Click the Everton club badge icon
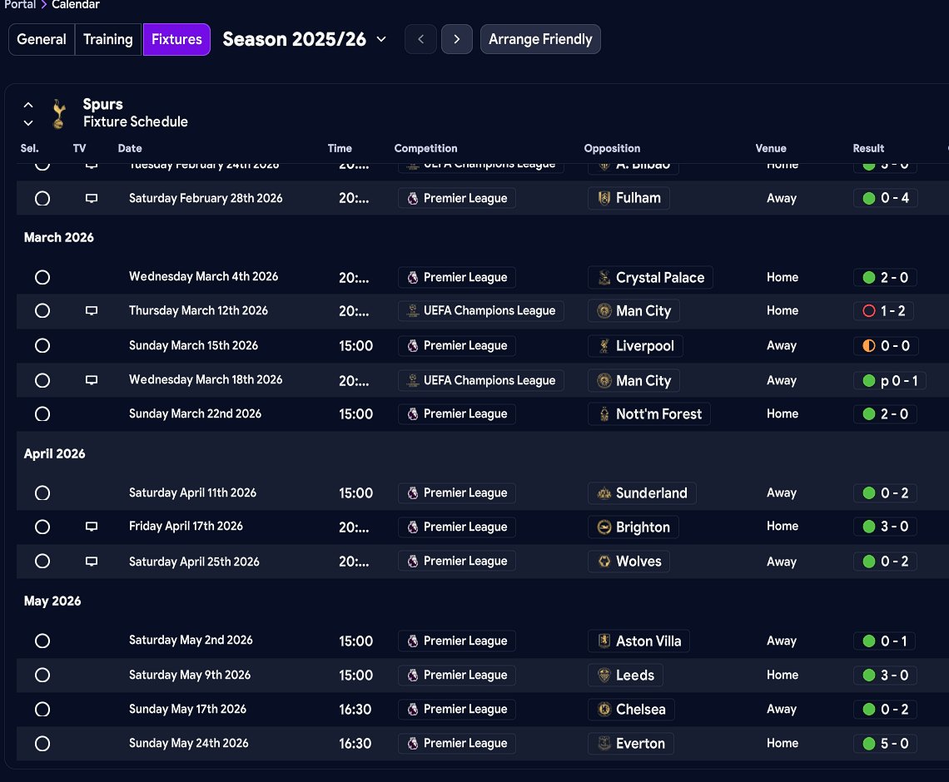 (x=604, y=744)
